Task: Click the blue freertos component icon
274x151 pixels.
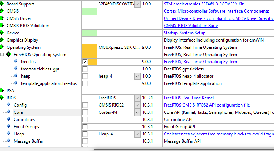Action: 16,61
